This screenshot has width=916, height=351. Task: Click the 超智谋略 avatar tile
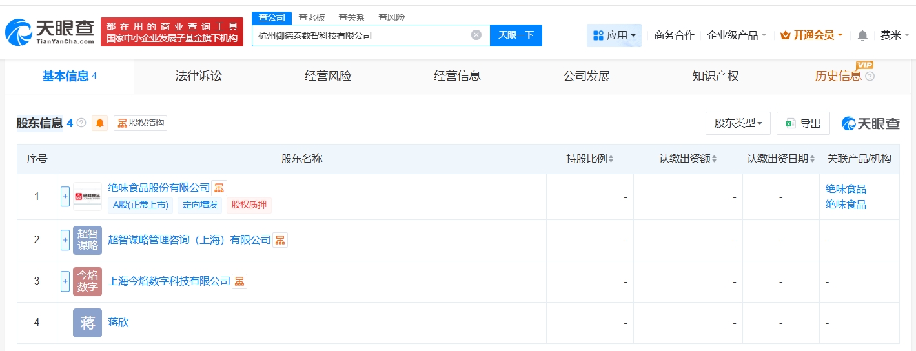[x=87, y=240]
